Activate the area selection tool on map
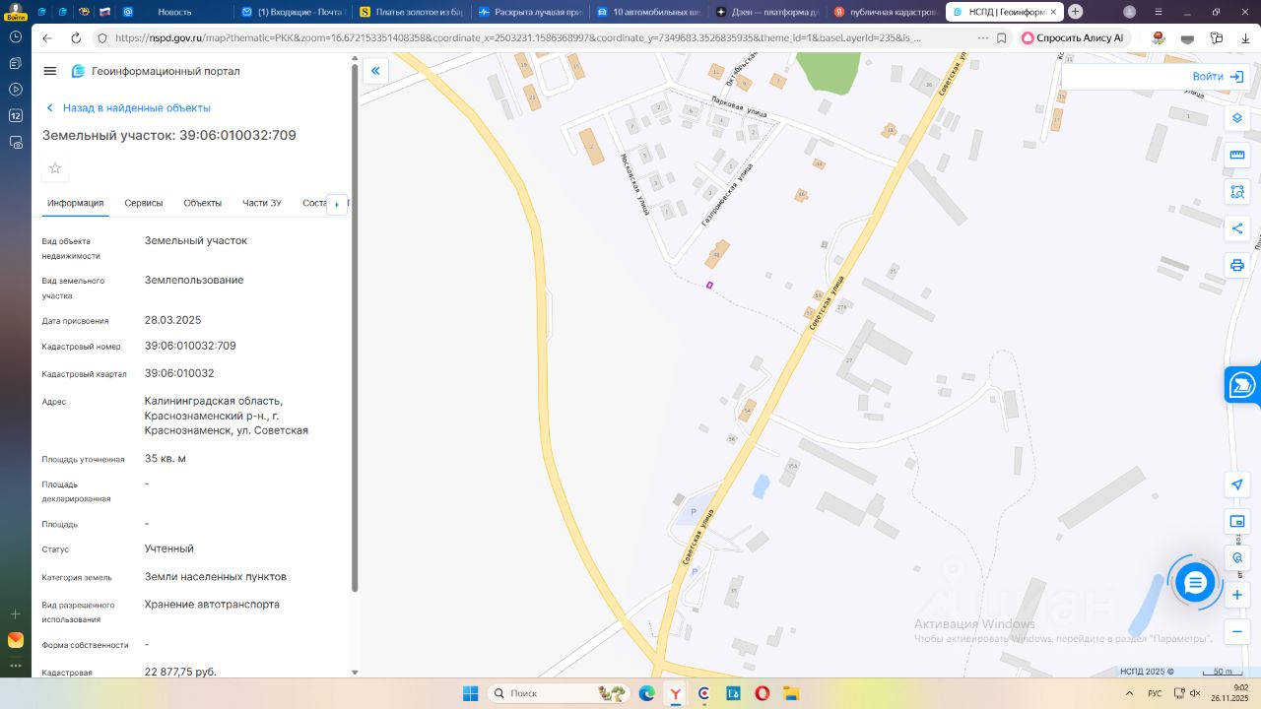 coord(1237,191)
